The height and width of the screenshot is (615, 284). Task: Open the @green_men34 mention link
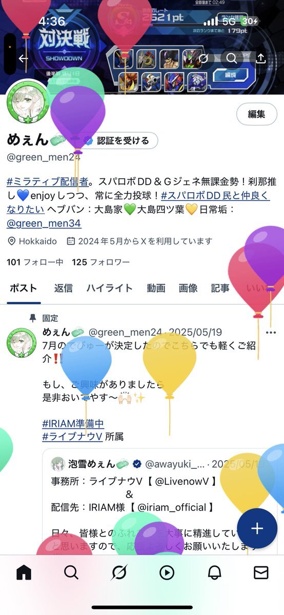[44, 223]
